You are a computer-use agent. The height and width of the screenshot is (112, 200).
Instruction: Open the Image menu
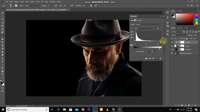(16, 2)
